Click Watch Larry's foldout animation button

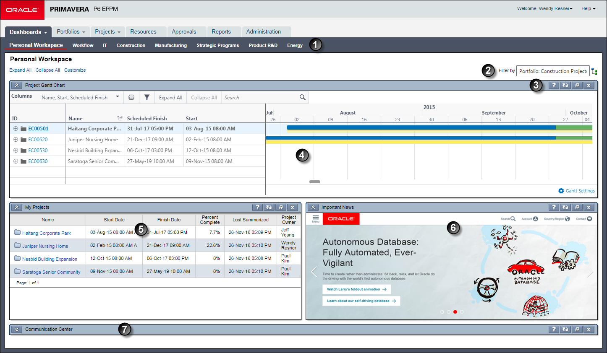tap(357, 289)
